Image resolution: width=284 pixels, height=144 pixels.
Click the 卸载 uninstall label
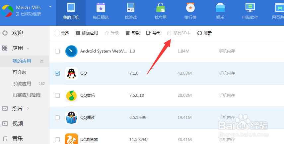tap(136, 33)
